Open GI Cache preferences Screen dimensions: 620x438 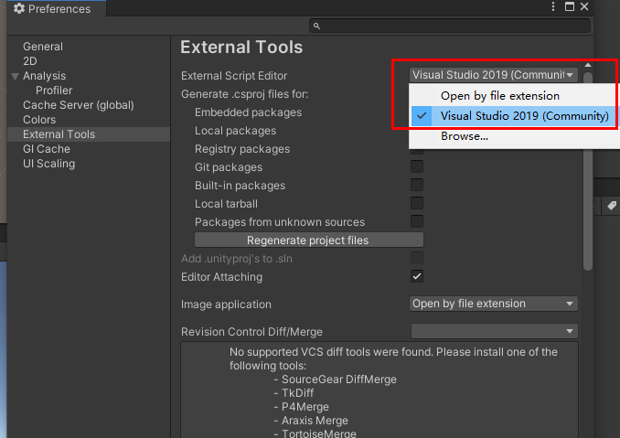coord(47,149)
